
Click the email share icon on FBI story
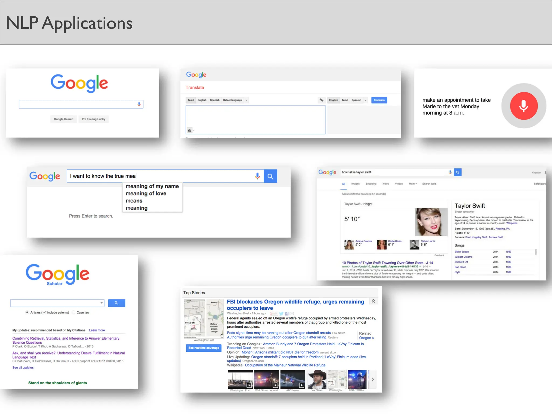292,313
